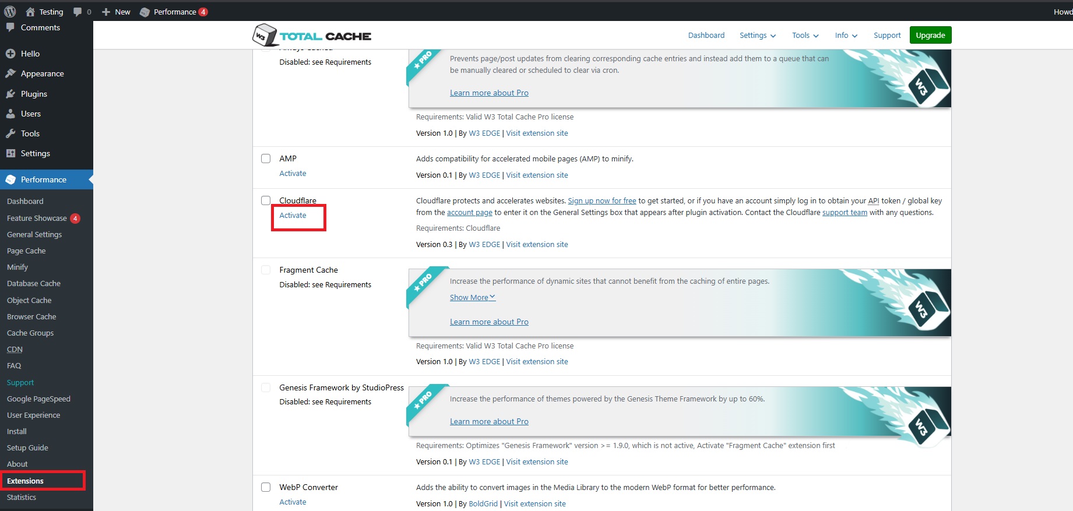Open Dashboard in Total Cache header

[706, 36]
